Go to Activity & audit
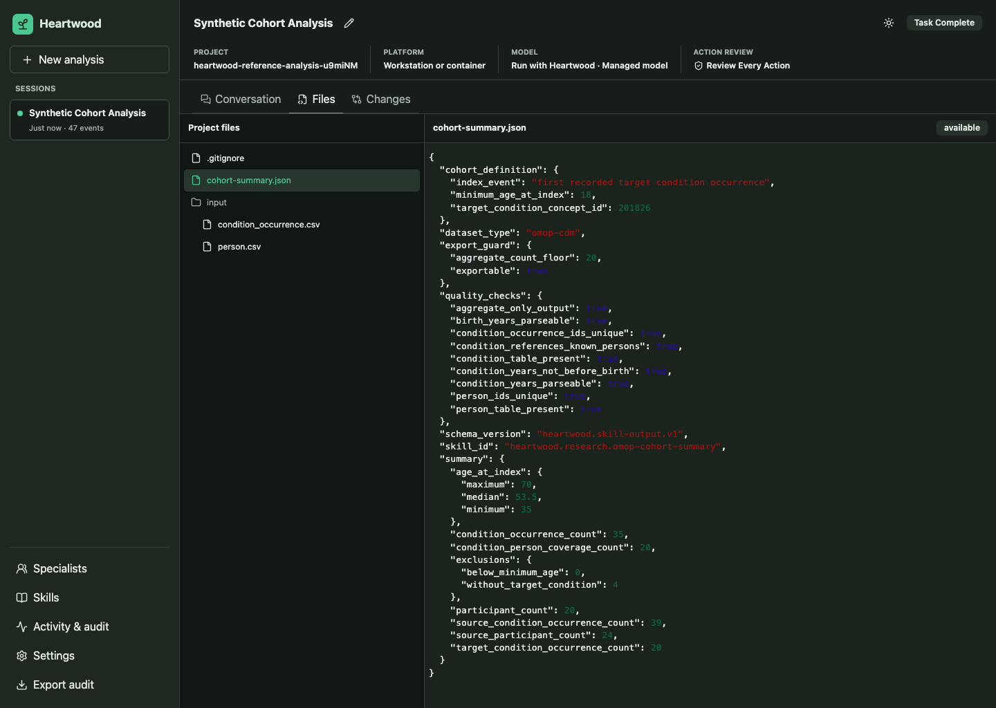This screenshot has width=996, height=708. pyautogui.click(x=89, y=626)
